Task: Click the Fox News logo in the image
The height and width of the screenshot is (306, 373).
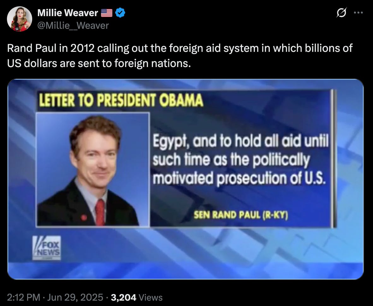Action: click(47, 248)
